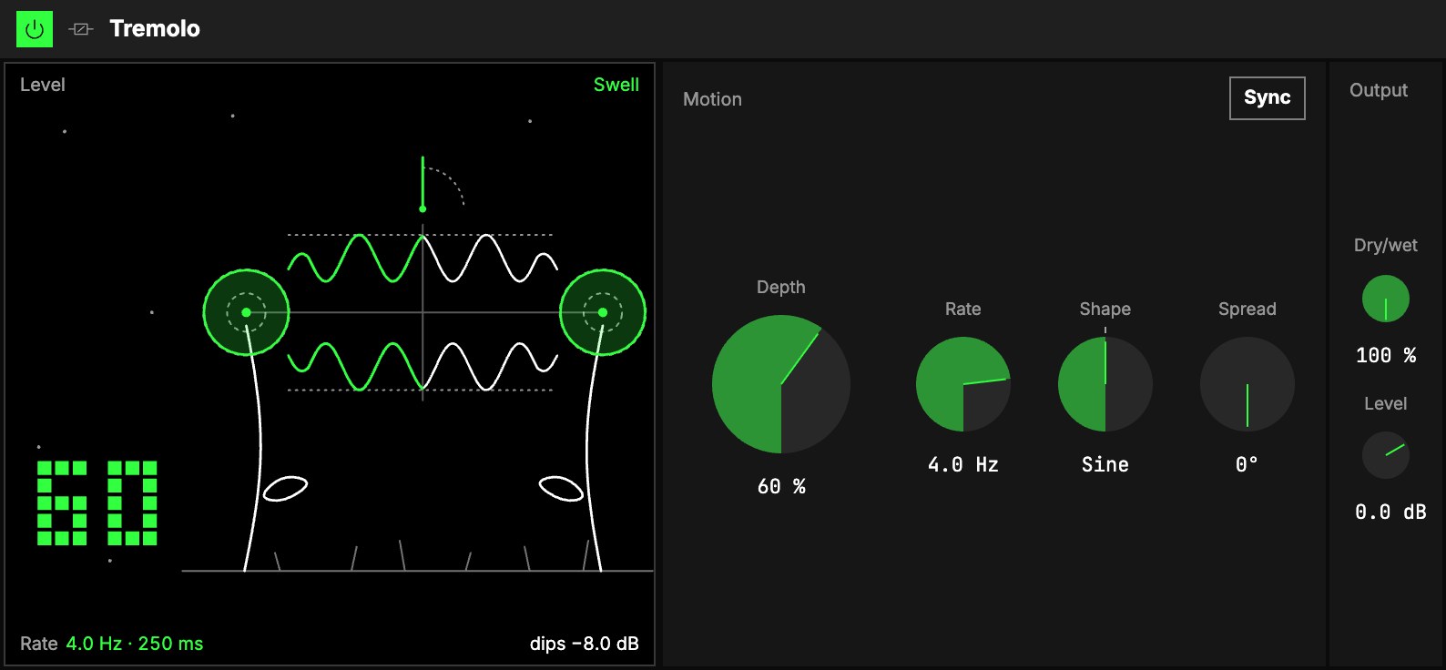Click the Depth knob
The image size is (1446, 670).
(x=781, y=384)
